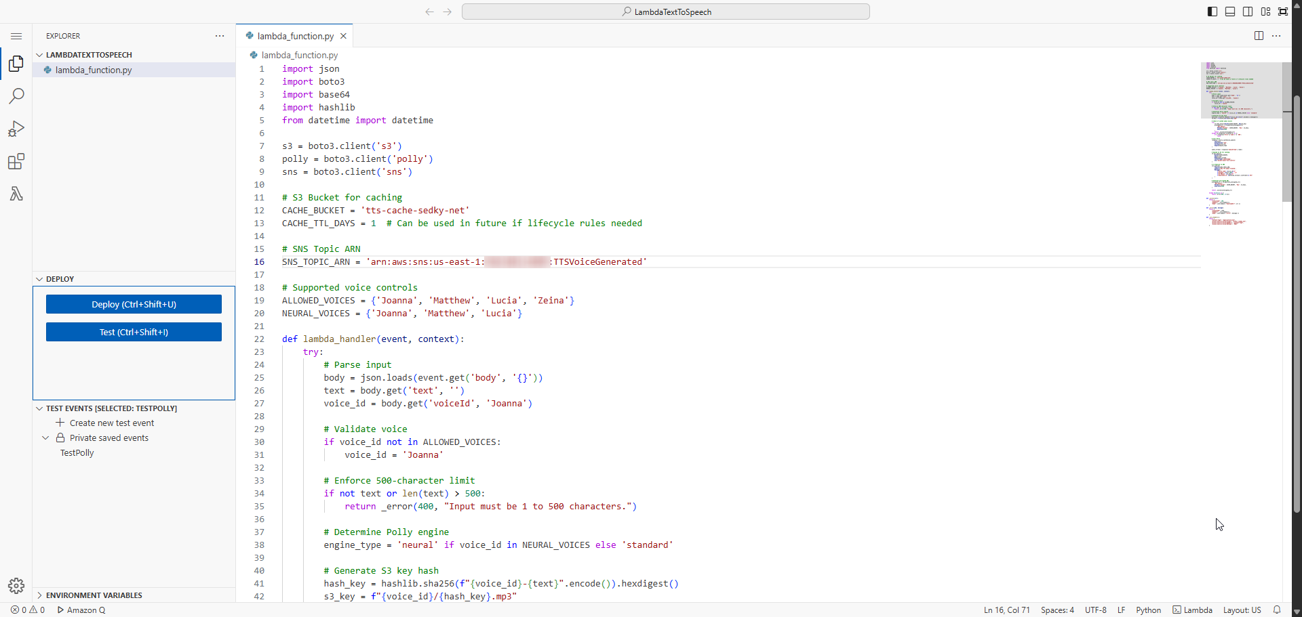Click the ALLOWED_VOICES definition line
The height and width of the screenshot is (617, 1302).
point(428,300)
